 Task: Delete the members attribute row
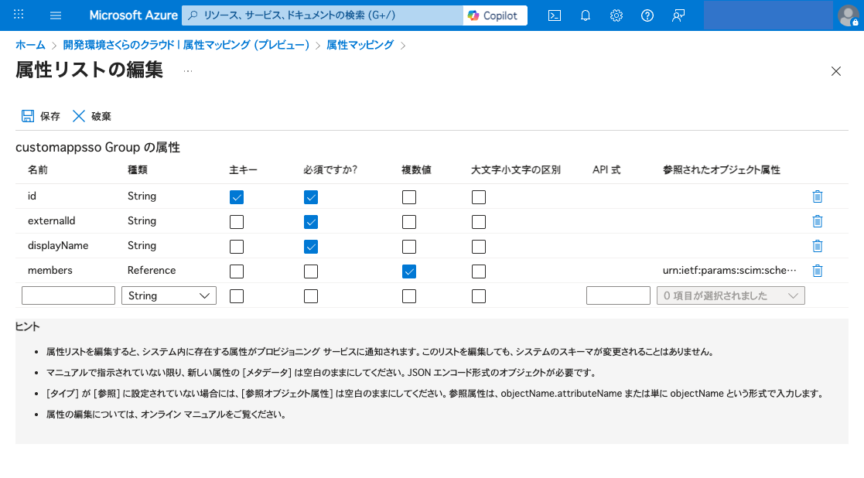point(818,271)
